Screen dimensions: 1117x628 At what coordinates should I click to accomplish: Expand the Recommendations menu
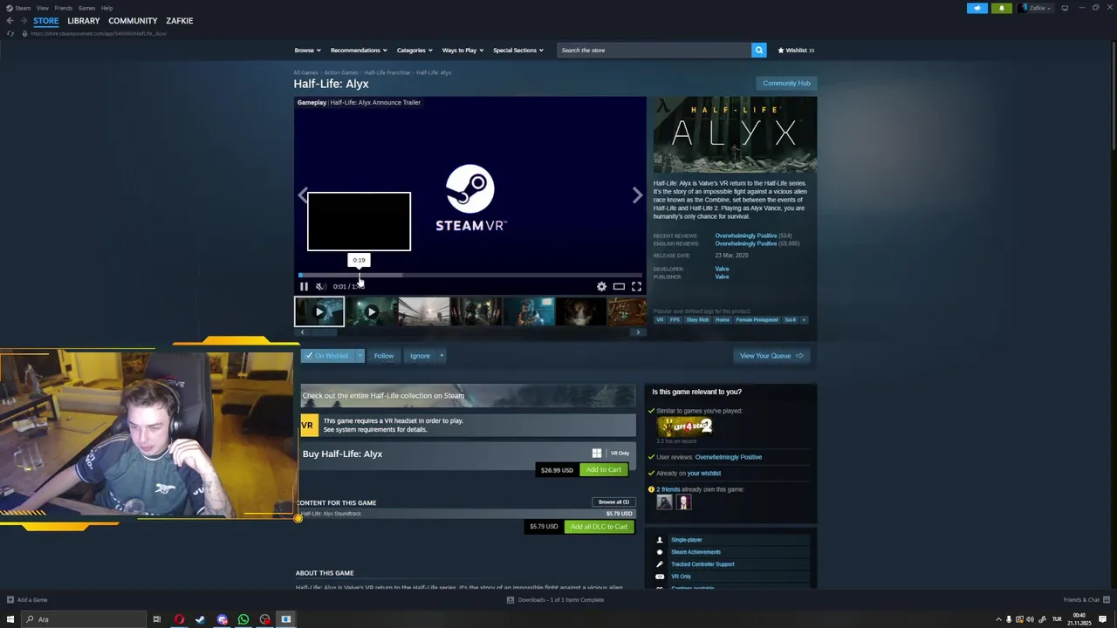(358, 50)
